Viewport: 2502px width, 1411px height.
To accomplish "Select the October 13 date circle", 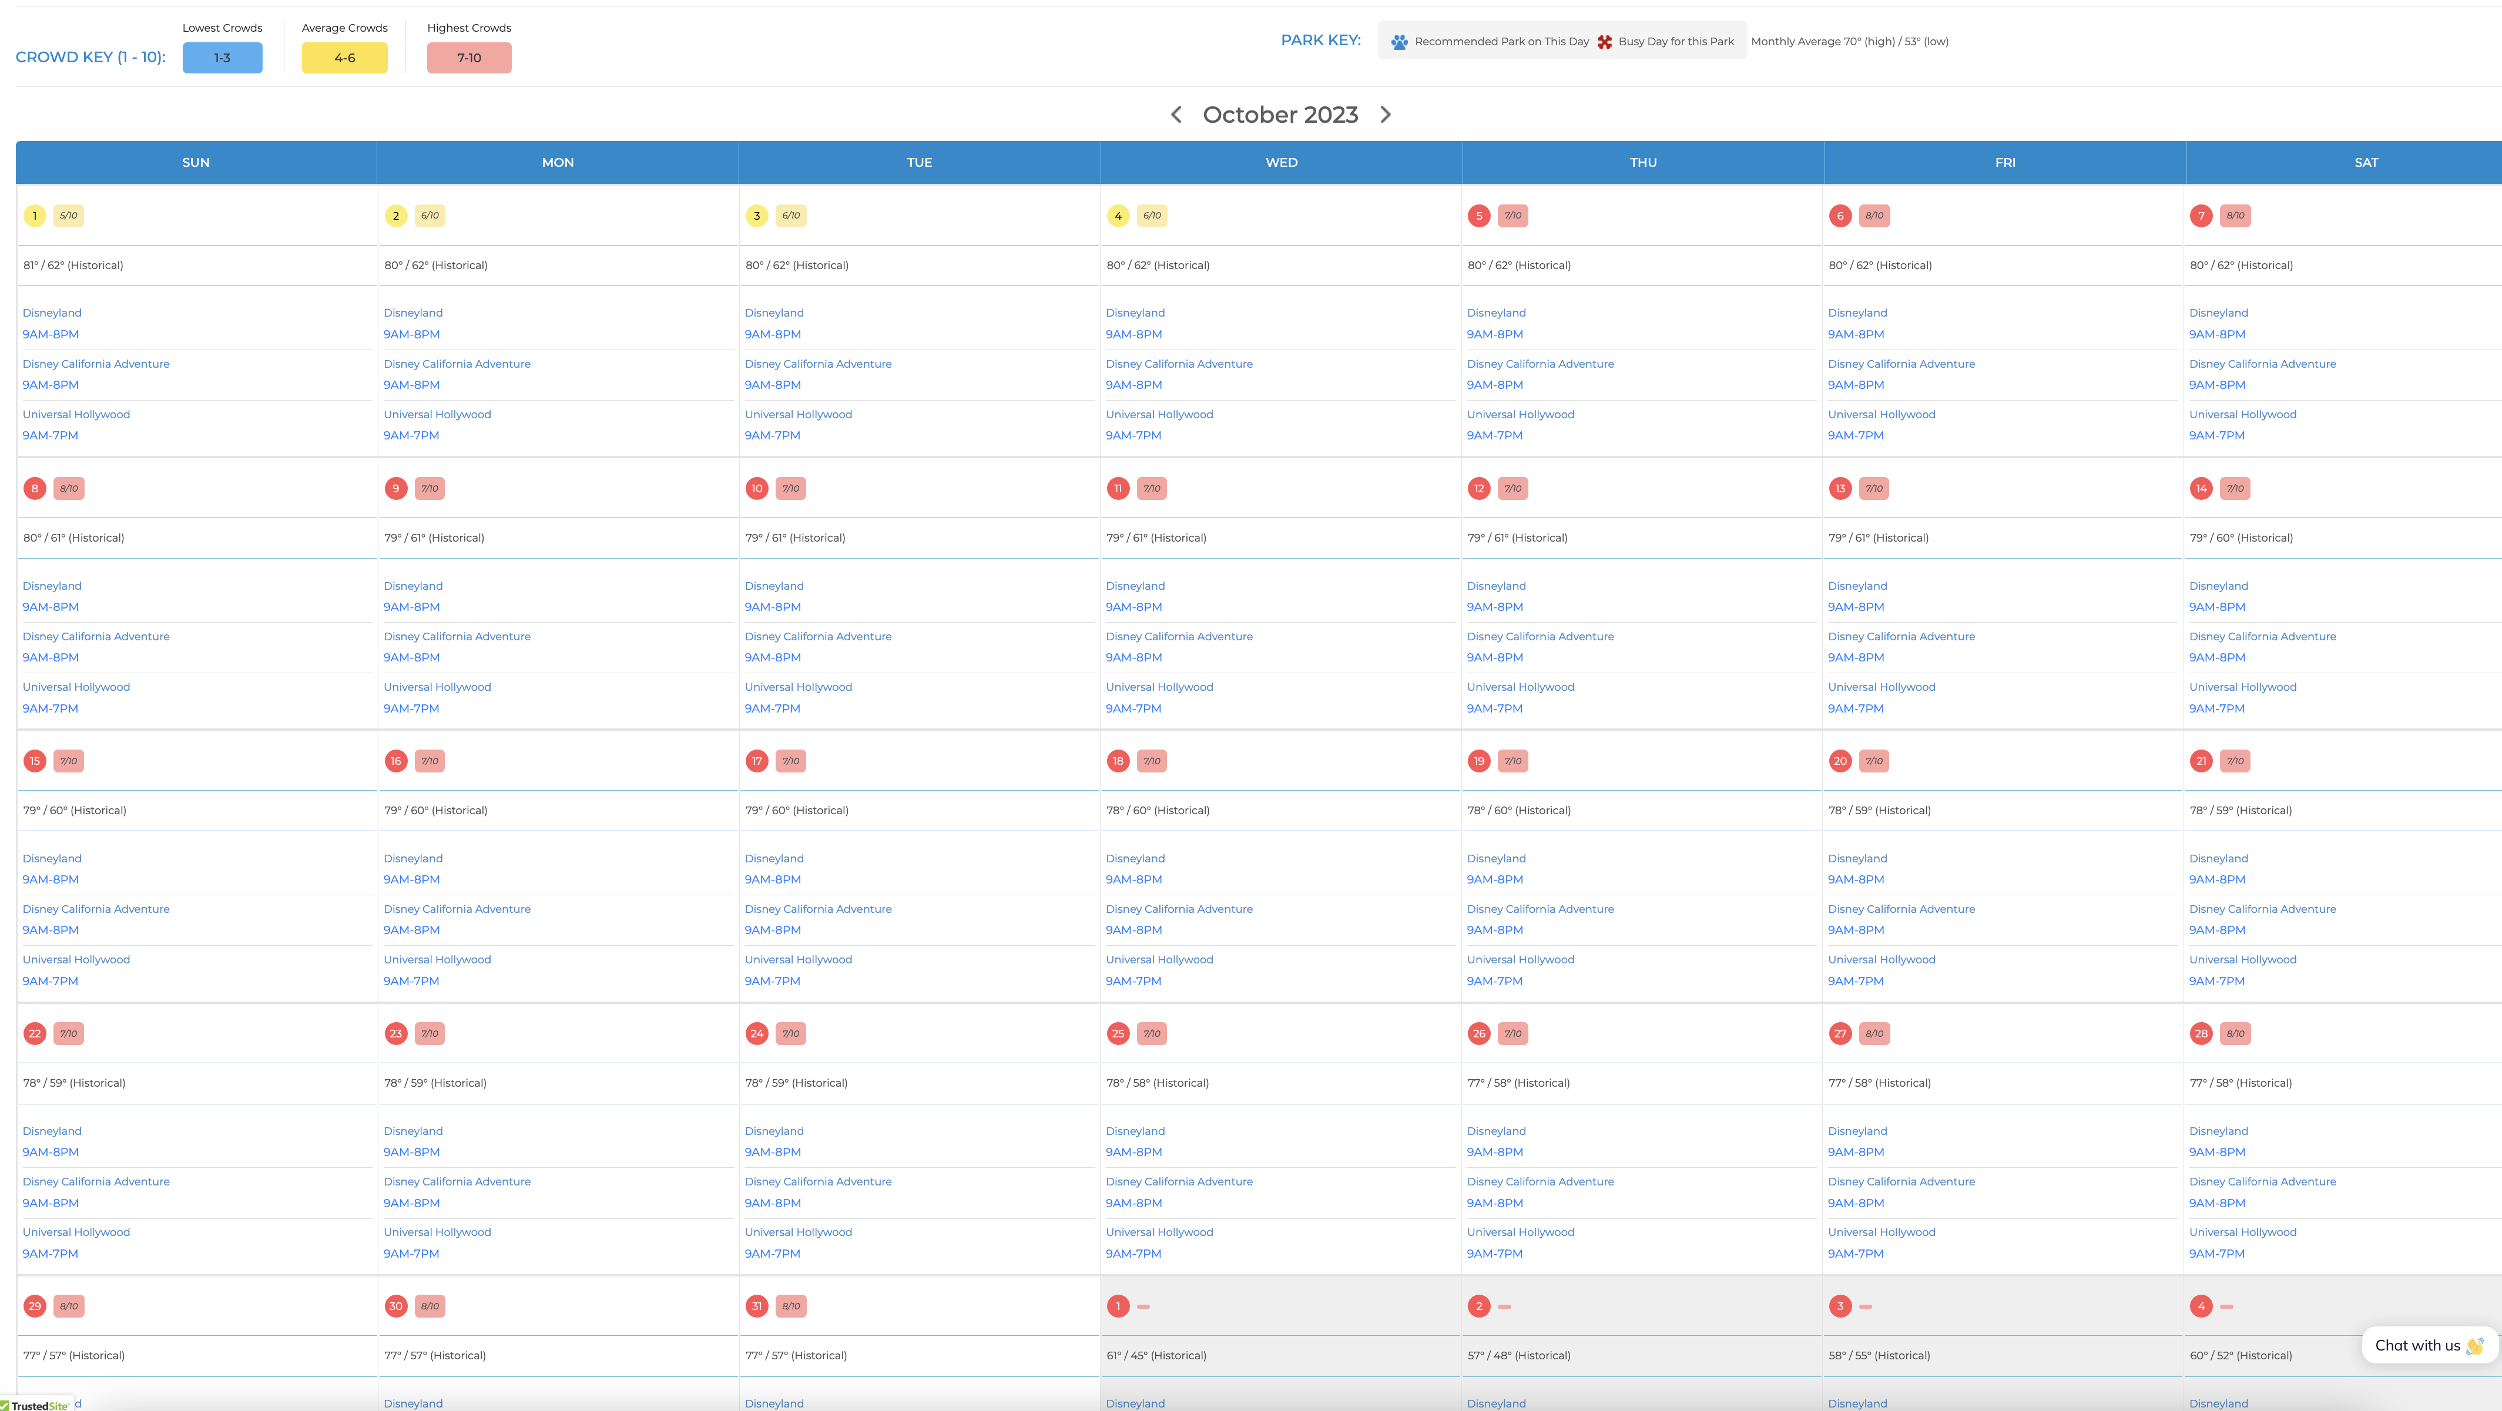I will (1840, 489).
